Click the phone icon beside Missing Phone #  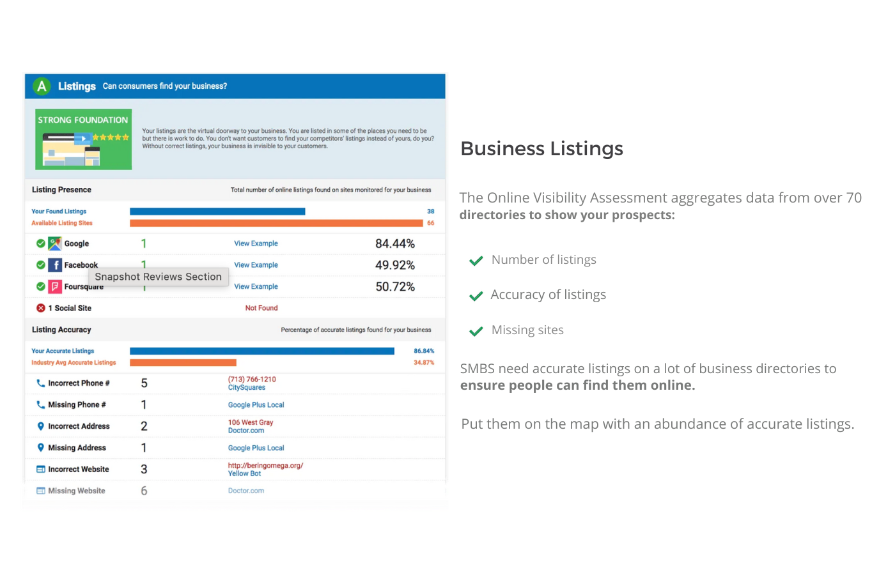click(40, 404)
